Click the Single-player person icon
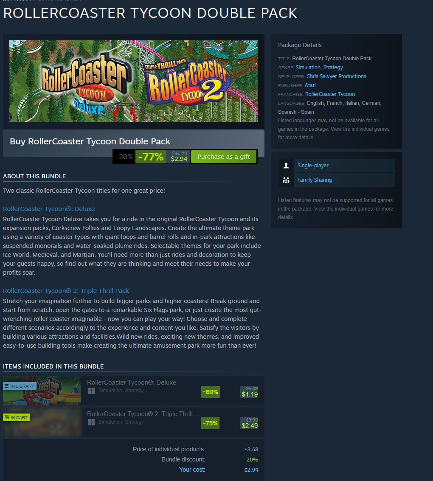 [286, 166]
